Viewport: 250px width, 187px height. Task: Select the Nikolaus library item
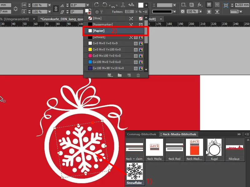coord(235,150)
